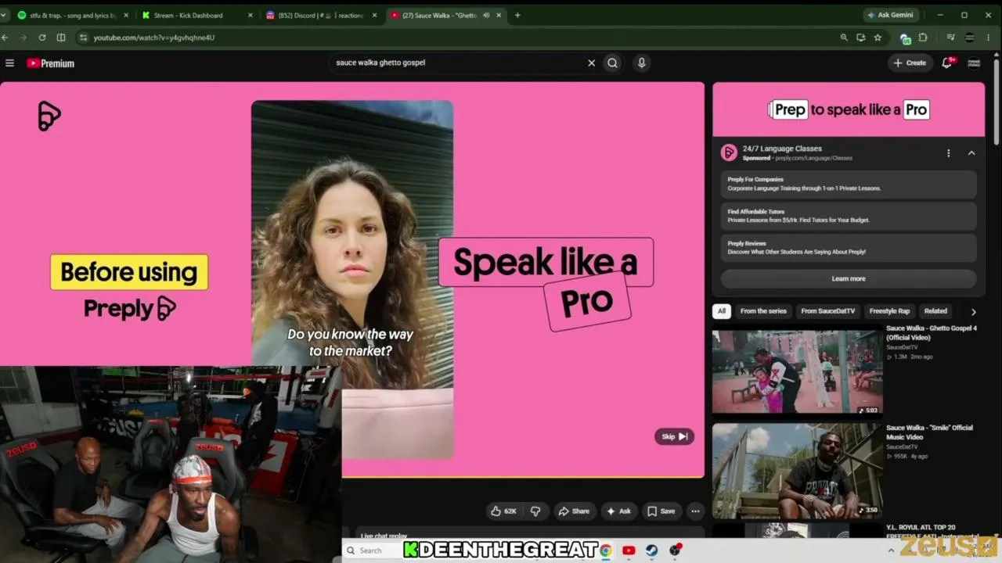Open the Chrome extensions puzzle icon
This screenshot has width=1002, height=563.
click(923, 38)
